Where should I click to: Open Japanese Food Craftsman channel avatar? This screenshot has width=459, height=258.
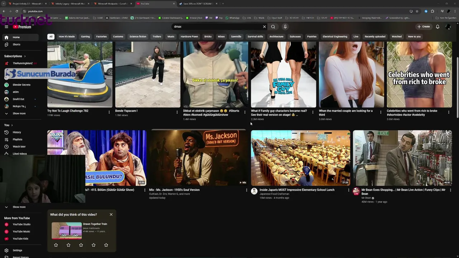(254, 191)
